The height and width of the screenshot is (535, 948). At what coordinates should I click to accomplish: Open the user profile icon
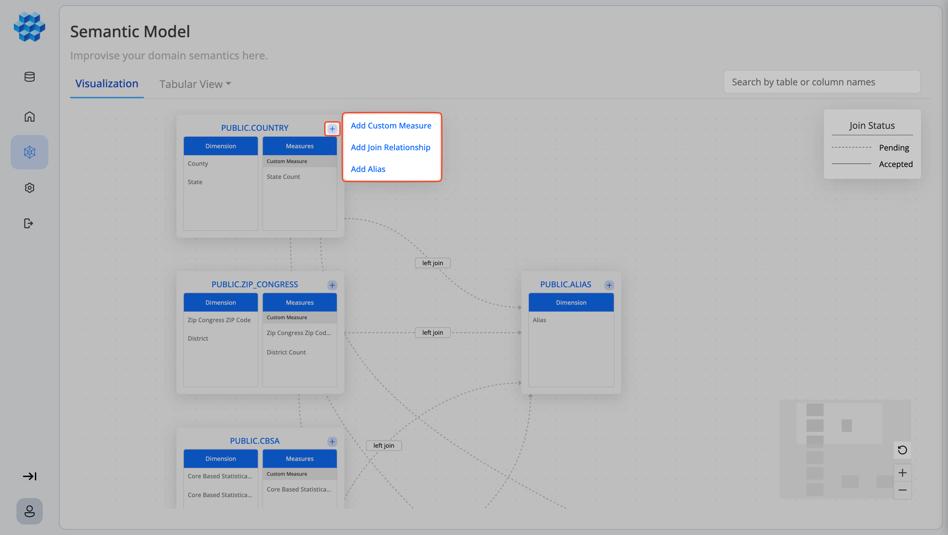[29, 511]
